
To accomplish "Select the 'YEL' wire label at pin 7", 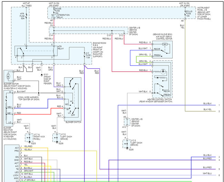I will point(26,165).
